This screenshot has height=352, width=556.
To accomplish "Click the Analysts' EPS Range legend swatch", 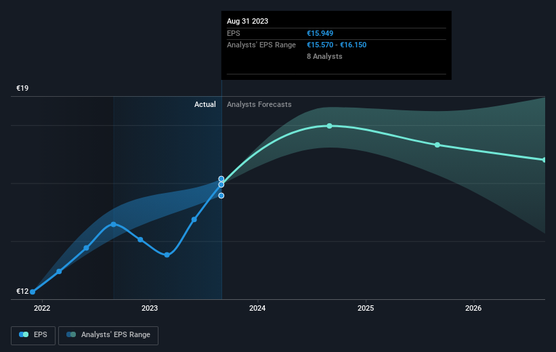I will 71,334.
